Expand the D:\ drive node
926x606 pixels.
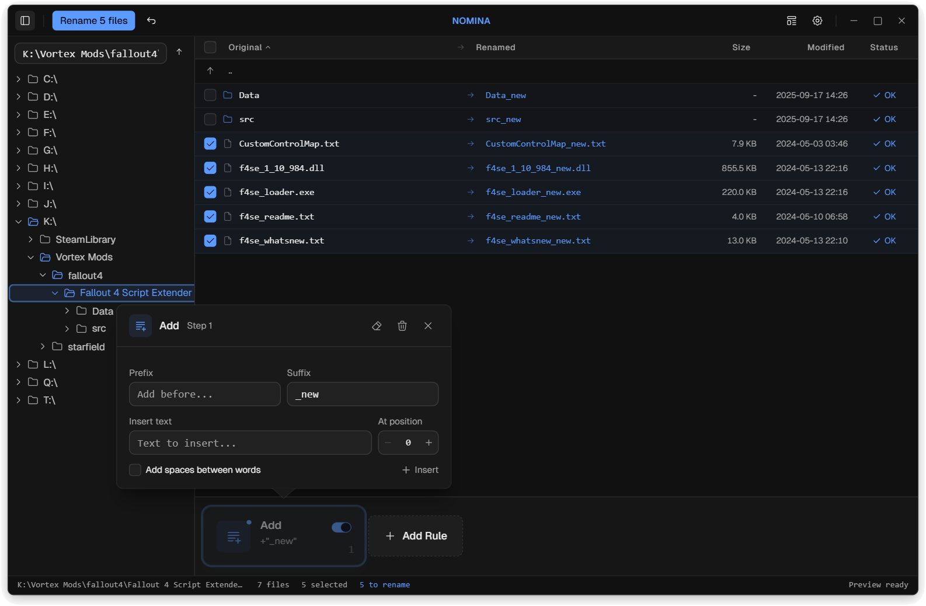tap(19, 97)
